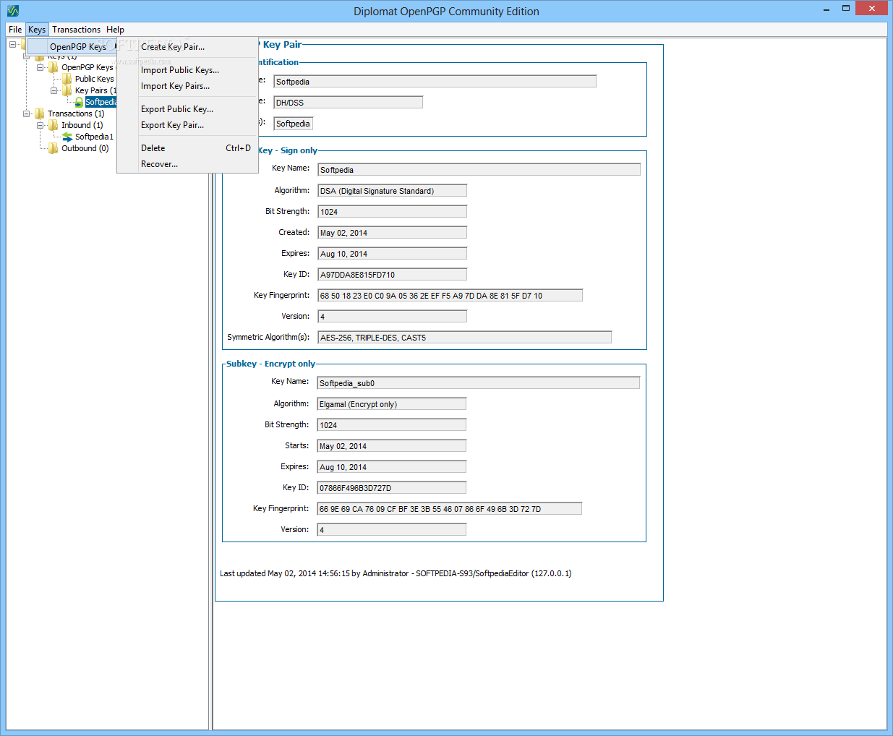Click the Sign key Version field

(x=392, y=317)
